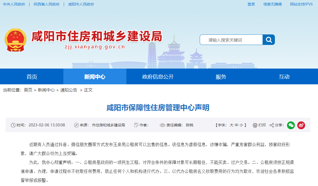Click the share icon beside 分享
318x186 pixels.
pos(272,125)
